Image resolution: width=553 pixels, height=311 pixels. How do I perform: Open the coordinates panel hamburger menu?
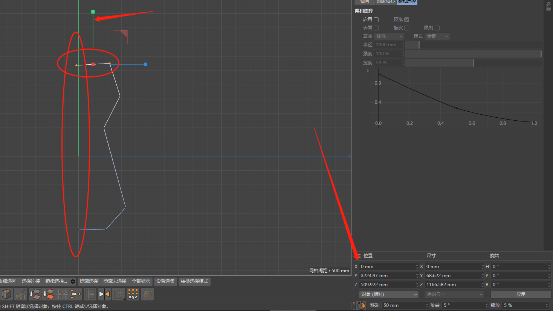(359, 256)
